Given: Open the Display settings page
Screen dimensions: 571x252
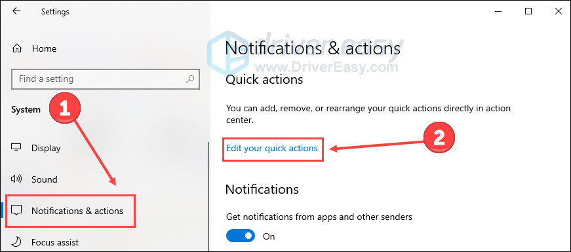Looking at the screenshot, I should click(46, 148).
